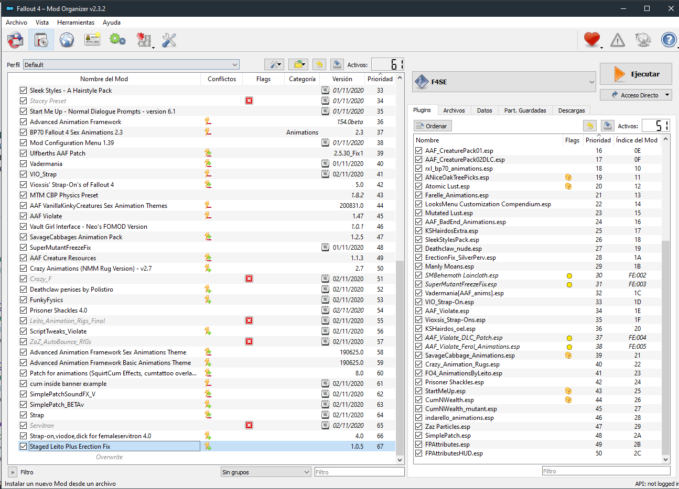Click the warning triangle notifications icon
Screen dimensions: 679x489
(618, 40)
